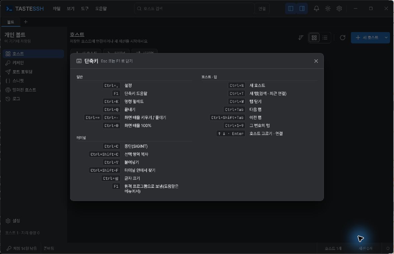
Task: Click the TASTESSH logo icon
Action: click(9, 9)
